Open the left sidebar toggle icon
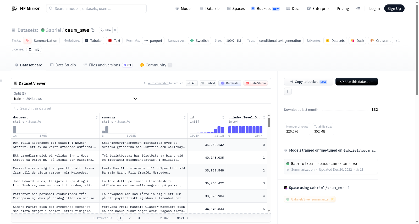This screenshot has height=224, width=419. point(1,81)
